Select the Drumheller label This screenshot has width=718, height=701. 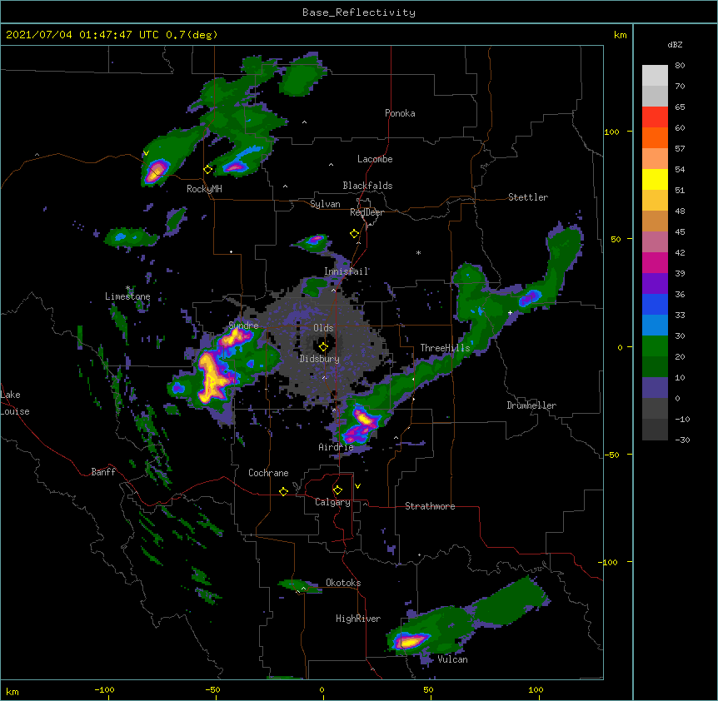coord(531,405)
